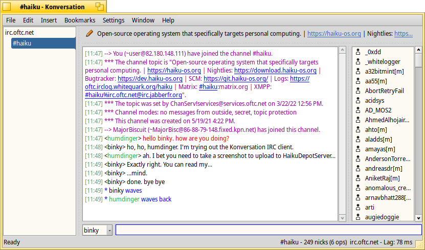Click the user icon beside _whitelogger
Viewport: 425px width, 250px height.
point(358,61)
